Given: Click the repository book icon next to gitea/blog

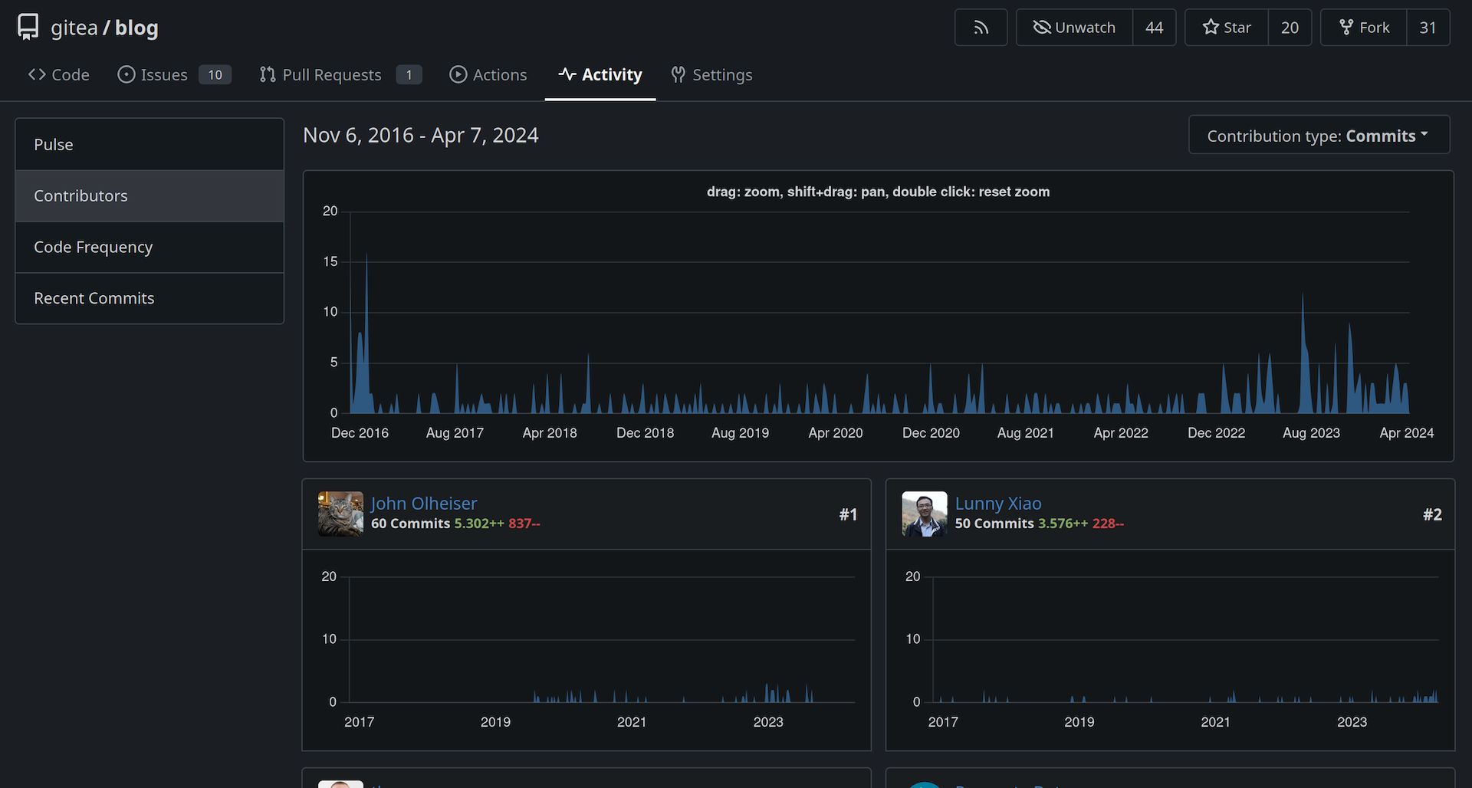Looking at the screenshot, I should [x=27, y=25].
